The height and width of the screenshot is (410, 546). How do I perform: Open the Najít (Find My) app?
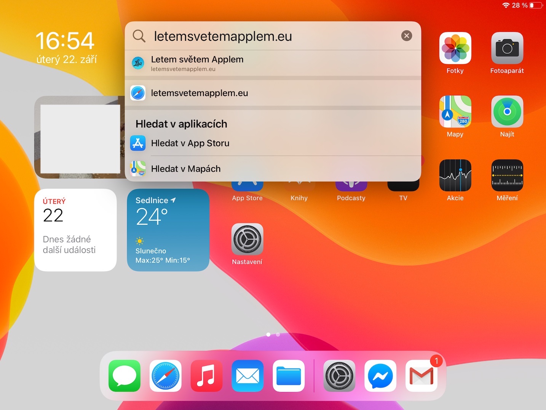(x=507, y=111)
